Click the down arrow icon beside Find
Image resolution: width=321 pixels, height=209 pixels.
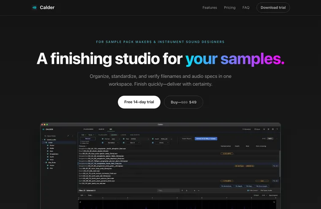coord(187,190)
